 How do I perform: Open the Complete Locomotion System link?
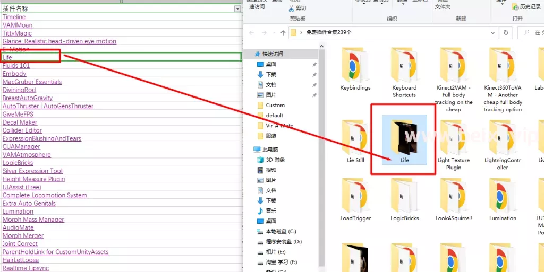(x=45, y=195)
